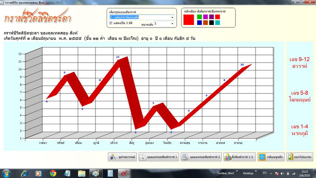Print graphs 1-2 with printer button
This screenshot has height=178, width=316.
[x=239, y=157]
